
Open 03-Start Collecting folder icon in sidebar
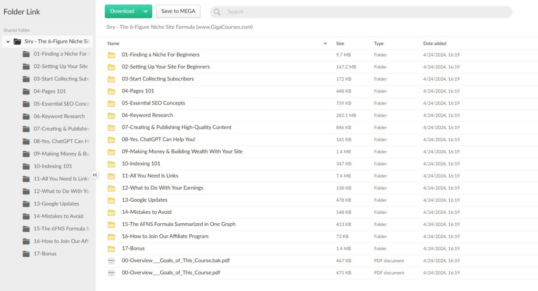26,79
